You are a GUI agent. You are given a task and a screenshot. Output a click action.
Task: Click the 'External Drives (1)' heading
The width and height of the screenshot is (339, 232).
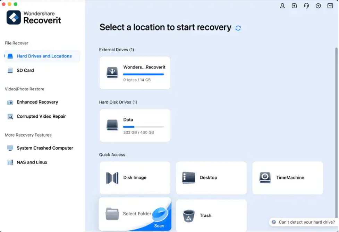pos(117,50)
